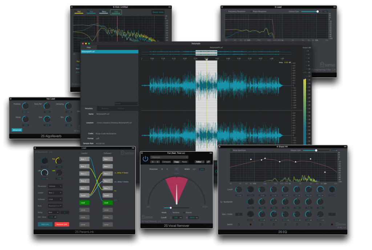This screenshot has width=372, height=250.
Task: Open the Manual preset dropdown in Vocal Remover
Action: tap(169, 157)
